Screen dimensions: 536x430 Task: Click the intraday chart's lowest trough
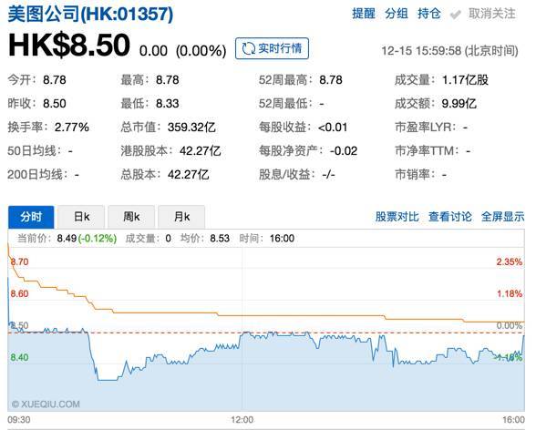[108, 380]
